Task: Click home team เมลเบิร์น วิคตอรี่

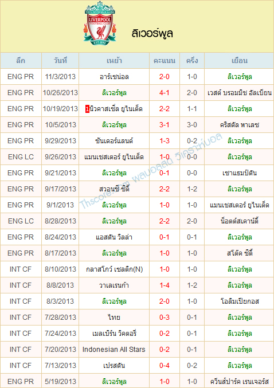Action: [114, 334]
